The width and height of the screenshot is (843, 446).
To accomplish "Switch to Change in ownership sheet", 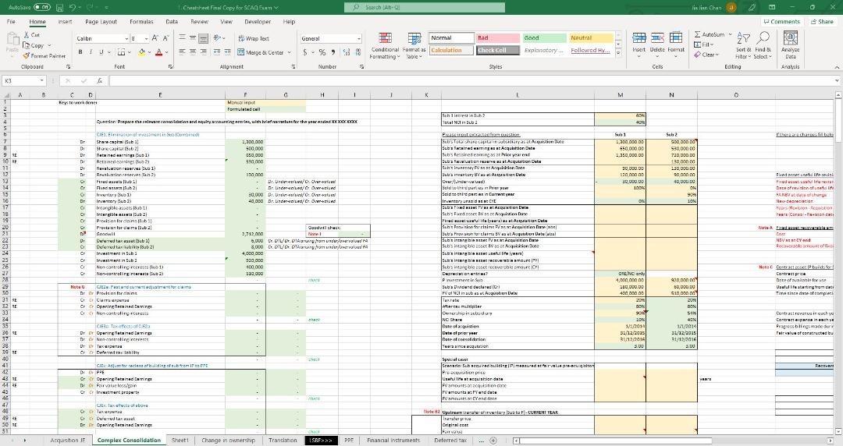I will click(x=222, y=440).
